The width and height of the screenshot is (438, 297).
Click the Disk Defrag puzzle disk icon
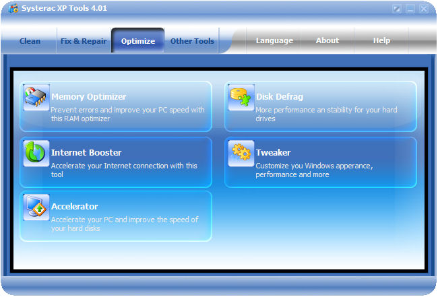coord(241,98)
